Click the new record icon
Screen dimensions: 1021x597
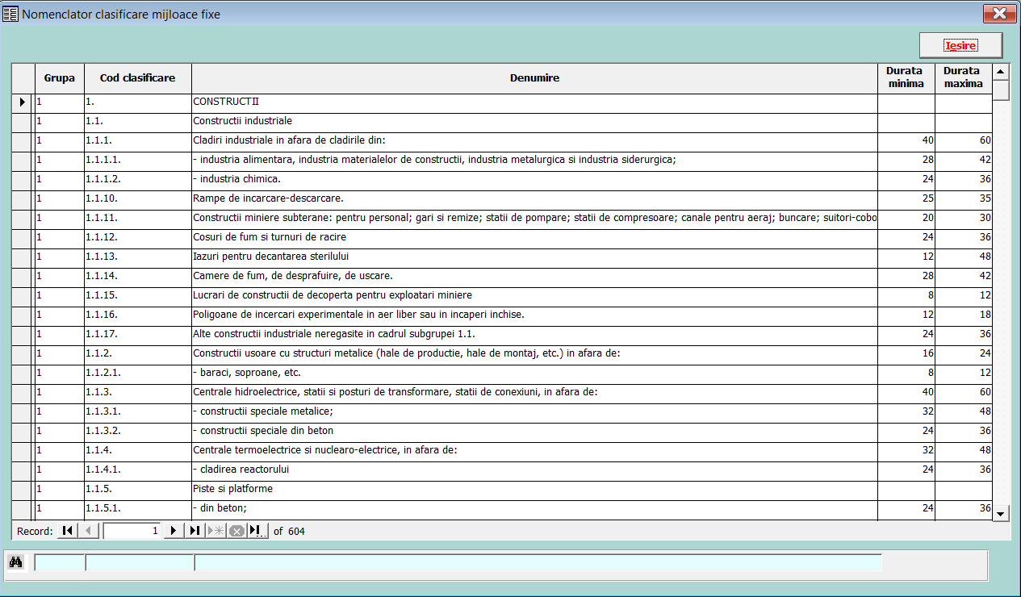tap(214, 530)
